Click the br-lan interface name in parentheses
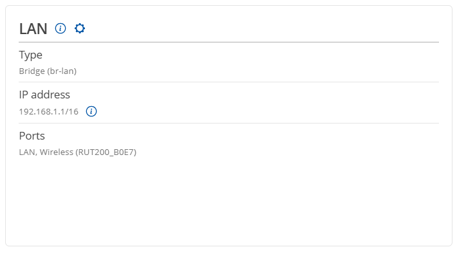Screen dimensions: 457x256 click(x=62, y=71)
